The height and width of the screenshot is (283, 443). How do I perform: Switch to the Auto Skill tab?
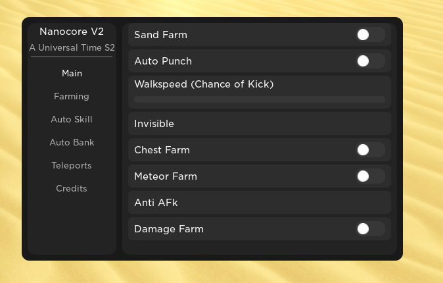pyautogui.click(x=72, y=119)
